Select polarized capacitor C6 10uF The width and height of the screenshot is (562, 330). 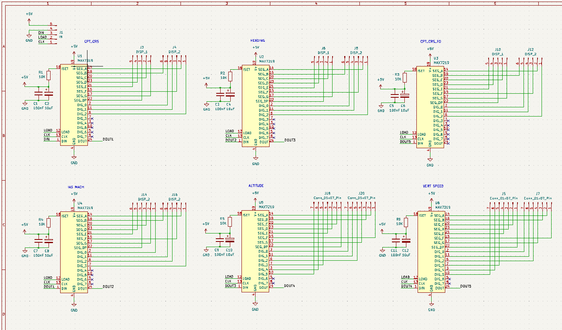pyautogui.click(x=405, y=95)
